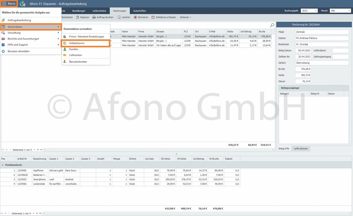This screenshot has width=353, height=216.
Task: Select the Kopfhörer position cell
Action: [x=40, y=170]
